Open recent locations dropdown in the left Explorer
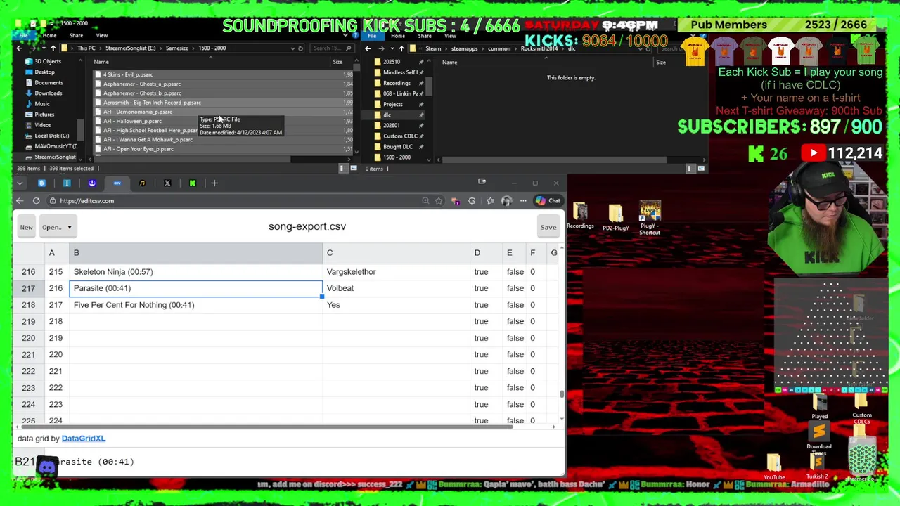Image resolution: width=900 pixels, height=506 pixels. (44, 48)
